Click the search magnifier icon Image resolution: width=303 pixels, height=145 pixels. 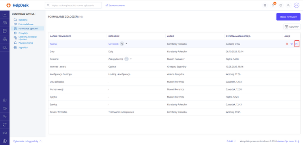(48, 6)
